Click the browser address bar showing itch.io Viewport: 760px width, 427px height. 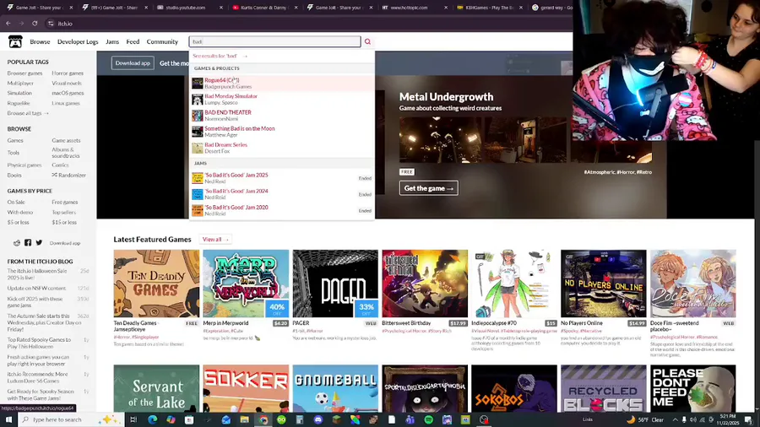pyautogui.click(x=310, y=24)
